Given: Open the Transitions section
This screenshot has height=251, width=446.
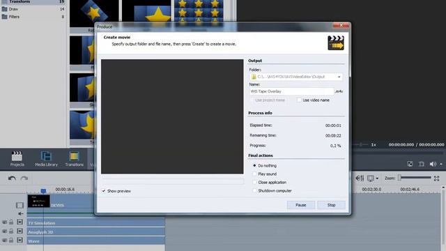Looking at the screenshot, I should [x=75, y=159].
